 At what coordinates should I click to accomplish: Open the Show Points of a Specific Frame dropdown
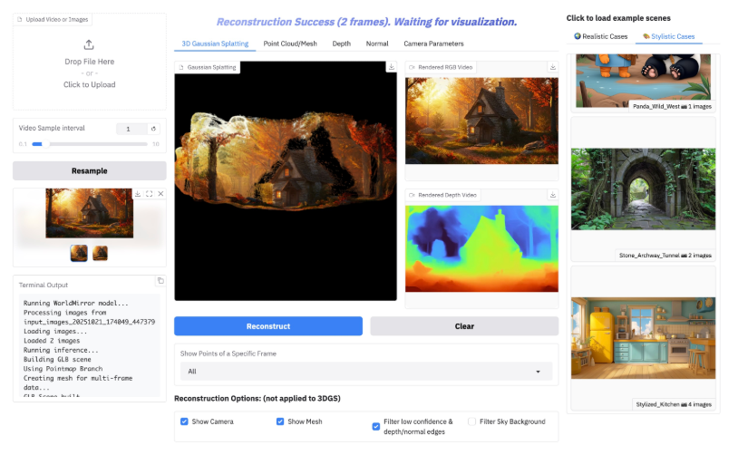(365, 372)
